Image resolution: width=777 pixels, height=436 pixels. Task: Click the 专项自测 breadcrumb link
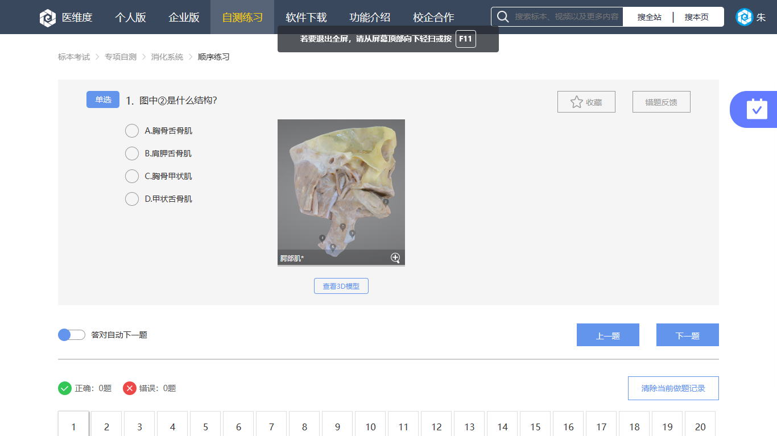121,57
